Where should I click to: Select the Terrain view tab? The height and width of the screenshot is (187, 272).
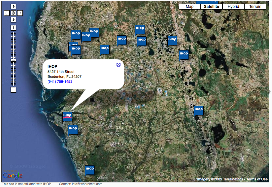[x=255, y=7]
